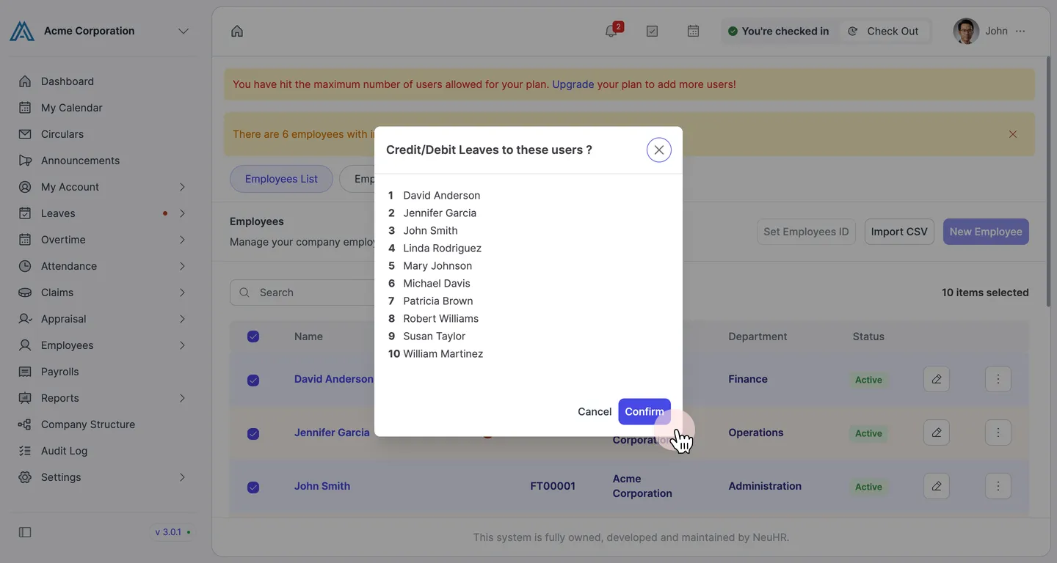
Task: Uncheck David Anderson's row checkbox
Action: click(253, 380)
